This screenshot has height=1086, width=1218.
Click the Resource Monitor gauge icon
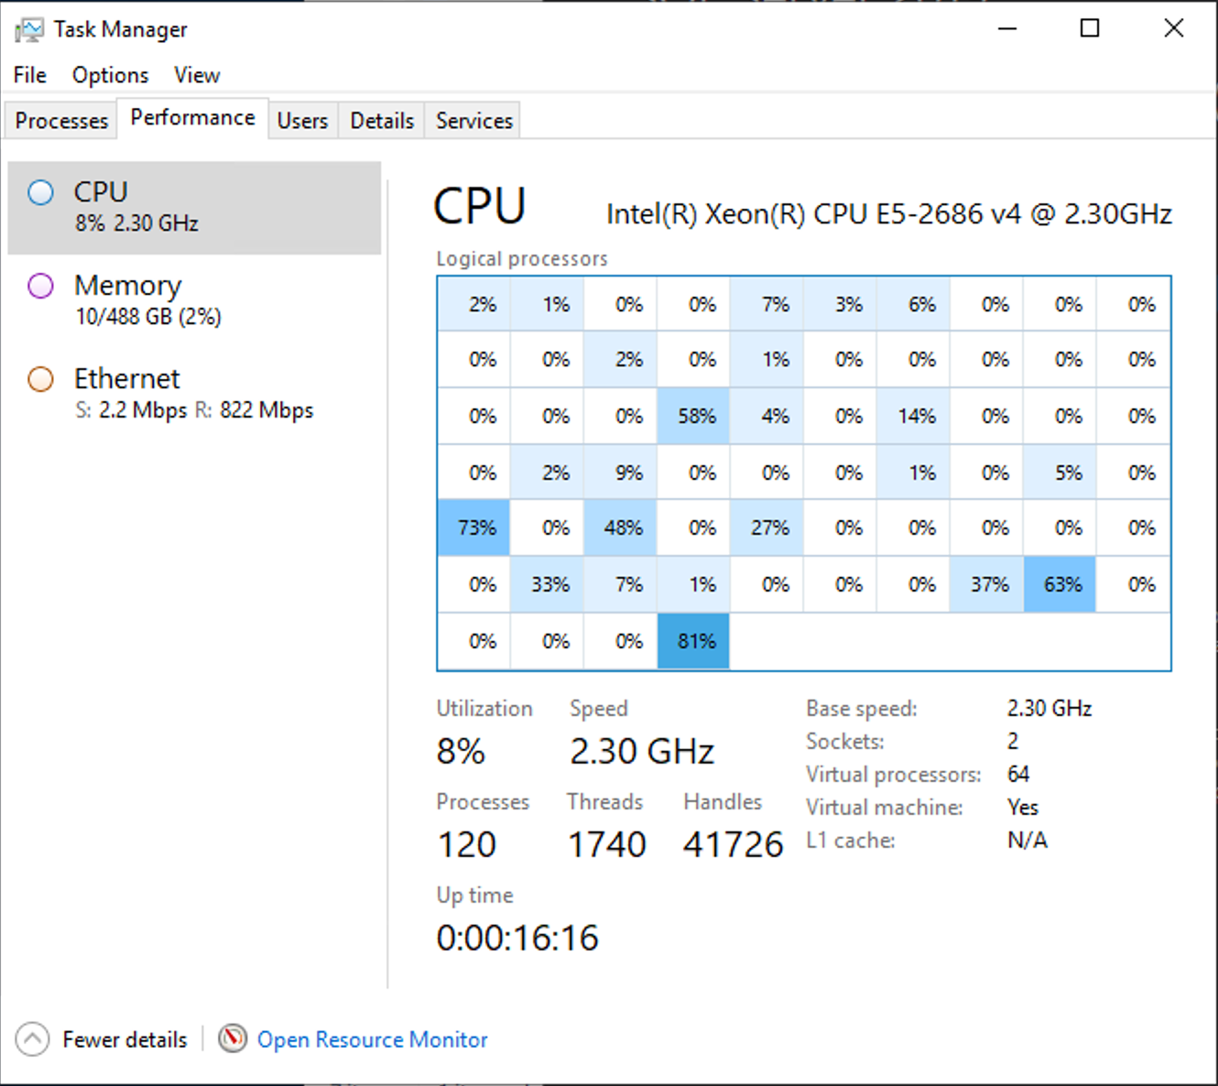pos(233,1038)
